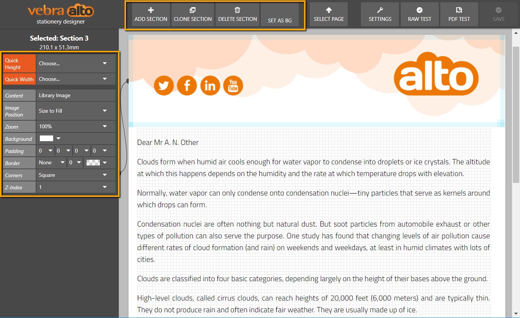Open the Z-Index dropdown
This screenshot has height=318, width=520.
pyautogui.click(x=76, y=187)
